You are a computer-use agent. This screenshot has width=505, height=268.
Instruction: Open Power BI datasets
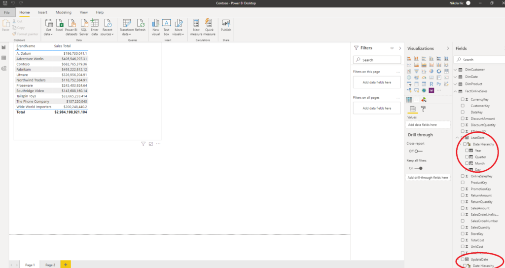pyautogui.click(x=71, y=27)
